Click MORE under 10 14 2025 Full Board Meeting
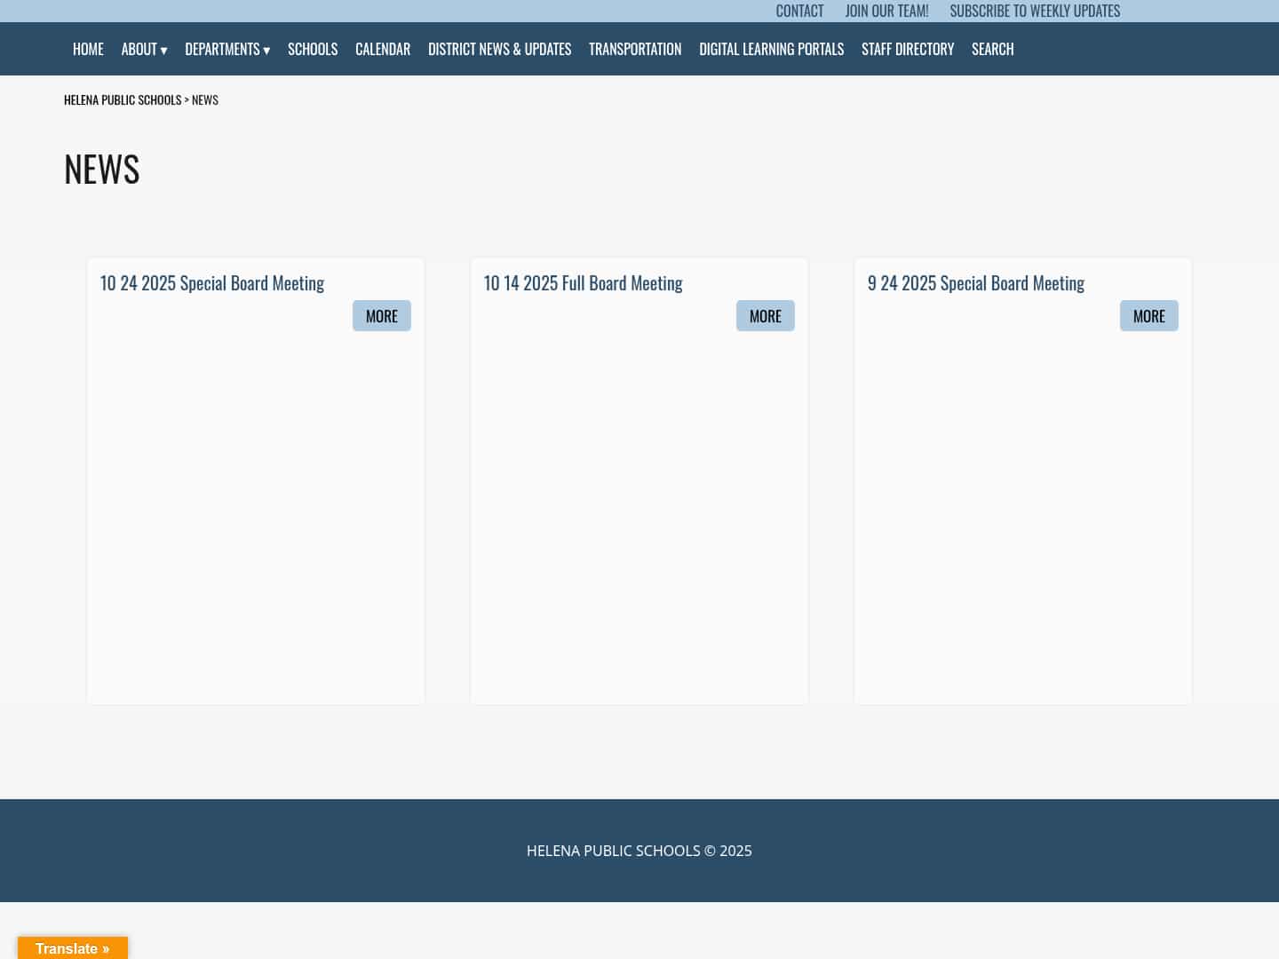This screenshot has width=1279, height=959. click(x=765, y=315)
